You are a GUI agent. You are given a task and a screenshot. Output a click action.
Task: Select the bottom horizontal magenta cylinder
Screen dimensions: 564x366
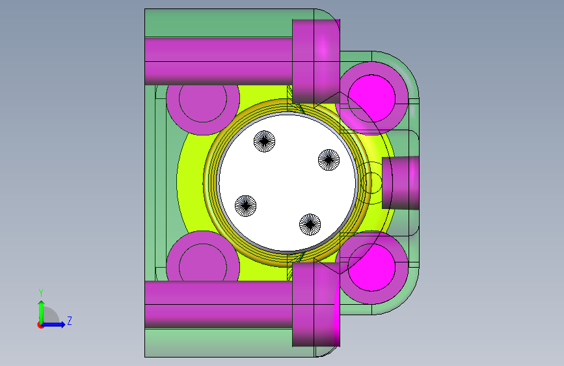tap(219, 304)
